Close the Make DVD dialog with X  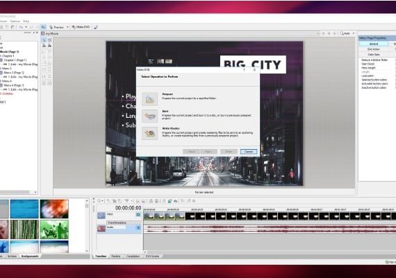pyautogui.click(x=254, y=69)
